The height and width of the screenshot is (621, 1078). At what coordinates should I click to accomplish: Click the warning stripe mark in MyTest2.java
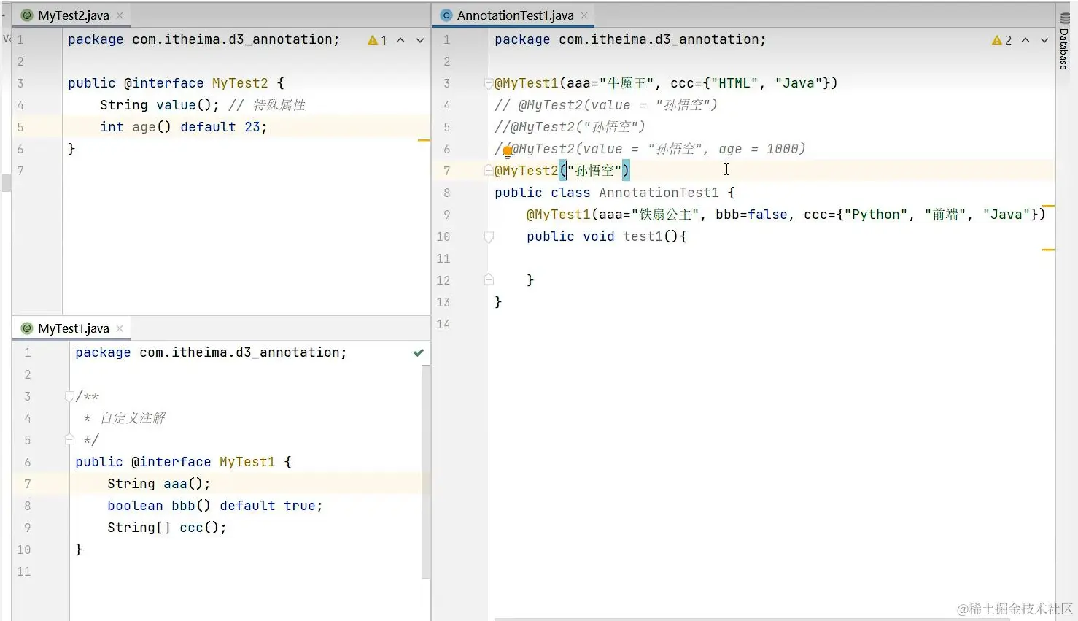424,140
